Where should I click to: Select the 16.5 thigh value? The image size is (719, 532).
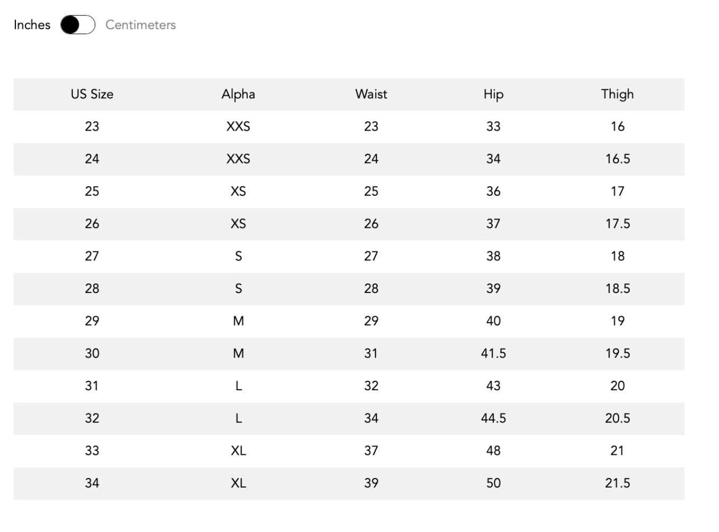(x=617, y=159)
